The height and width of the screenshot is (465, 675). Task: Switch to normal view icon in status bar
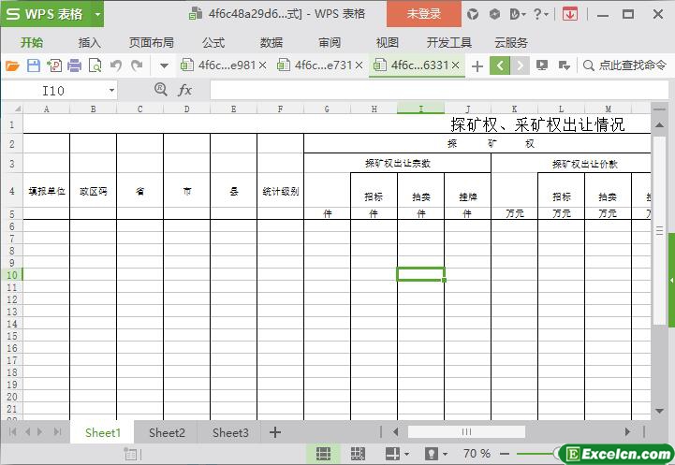click(x=323, y=454)
